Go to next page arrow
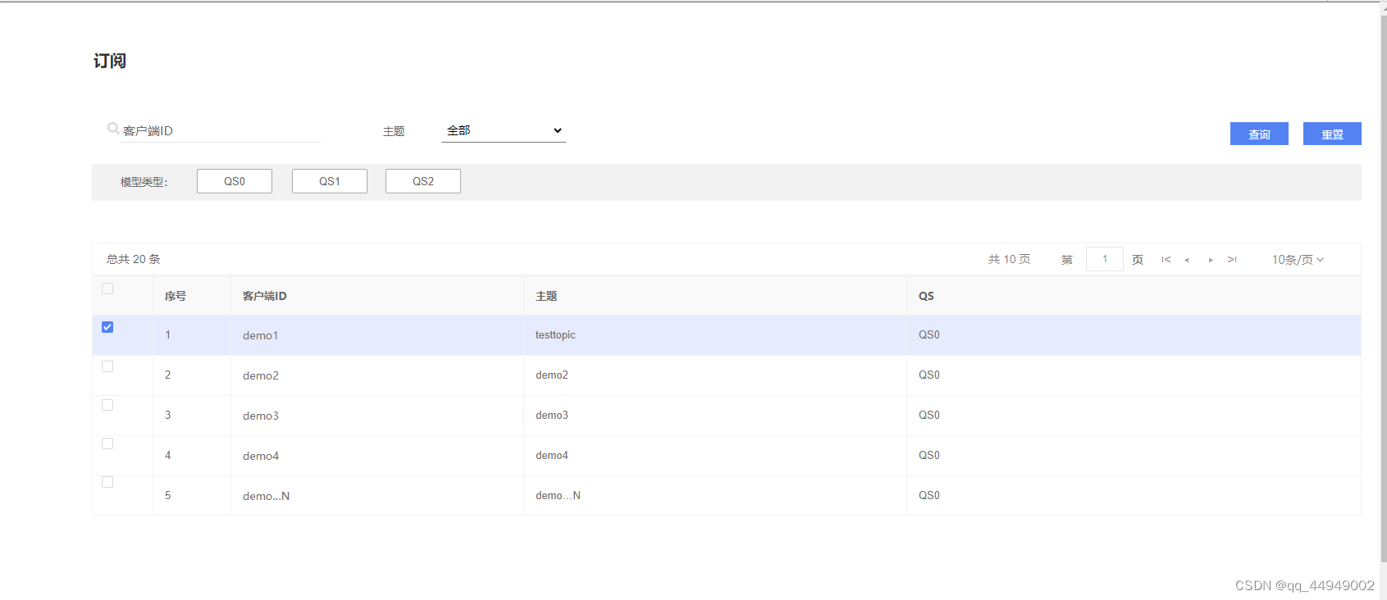The image size is (1387, 600). click(1211, 260)
